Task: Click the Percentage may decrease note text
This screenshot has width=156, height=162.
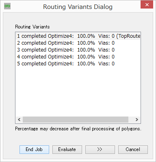Action: point(78,129)
